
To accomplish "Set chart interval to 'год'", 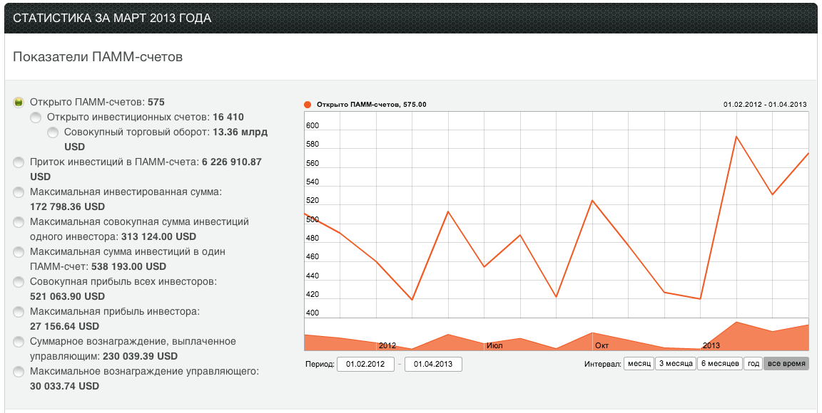I will [753, 364].
